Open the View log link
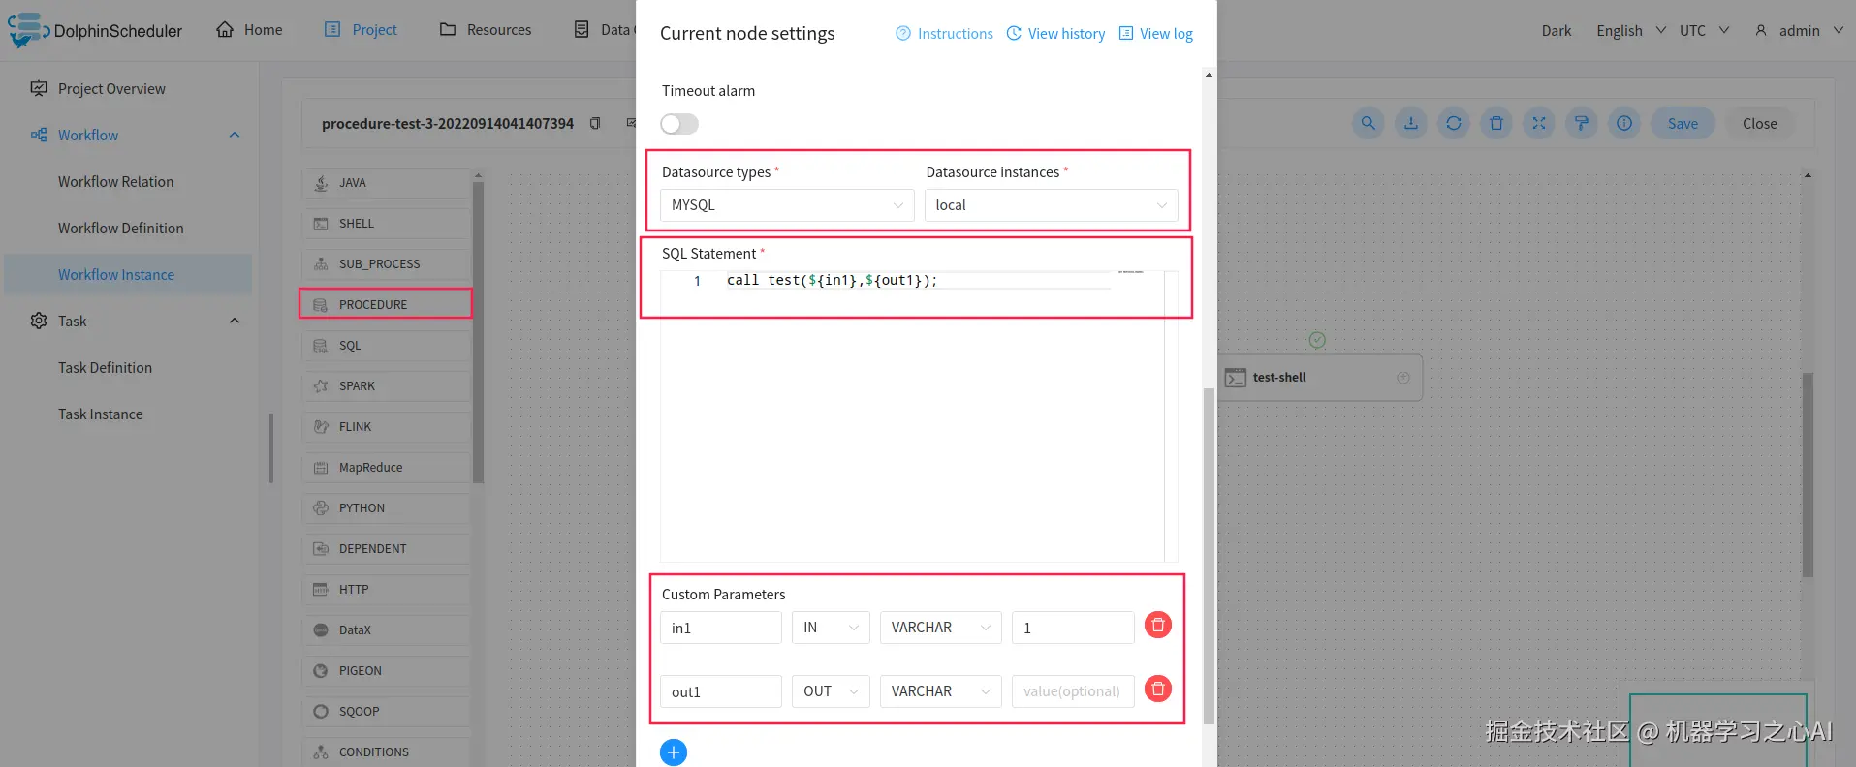The height and width of the screenshot is (767, 1856). point(1156,33)
